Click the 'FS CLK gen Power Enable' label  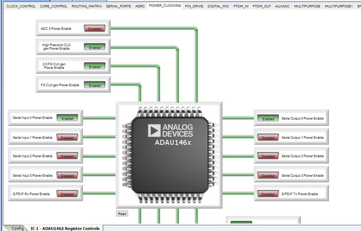point(60,85)
